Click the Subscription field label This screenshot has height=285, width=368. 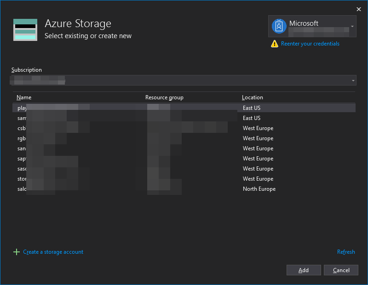pyautogui.click(x=27, y=70)
